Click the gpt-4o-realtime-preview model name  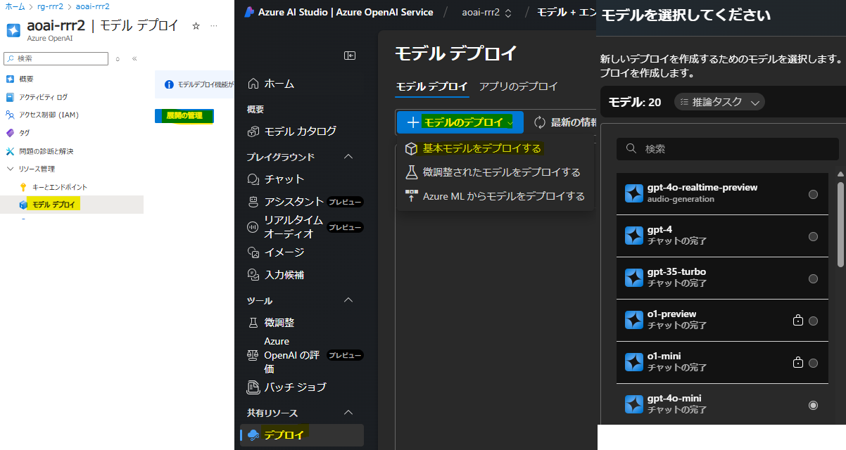[x=702, y=188]
